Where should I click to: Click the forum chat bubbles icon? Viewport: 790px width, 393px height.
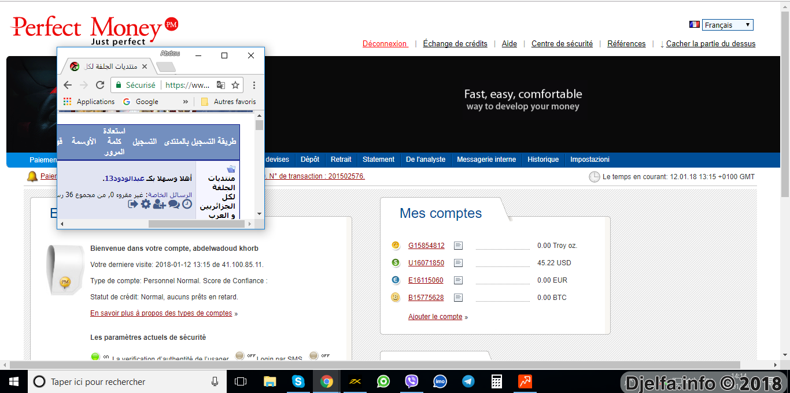tap(174, 204)
